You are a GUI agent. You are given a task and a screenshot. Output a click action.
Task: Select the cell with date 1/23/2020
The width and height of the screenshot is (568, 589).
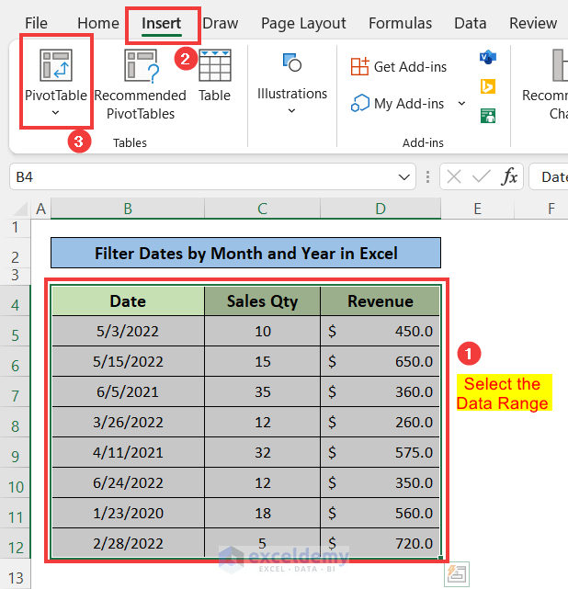(128, 513)
